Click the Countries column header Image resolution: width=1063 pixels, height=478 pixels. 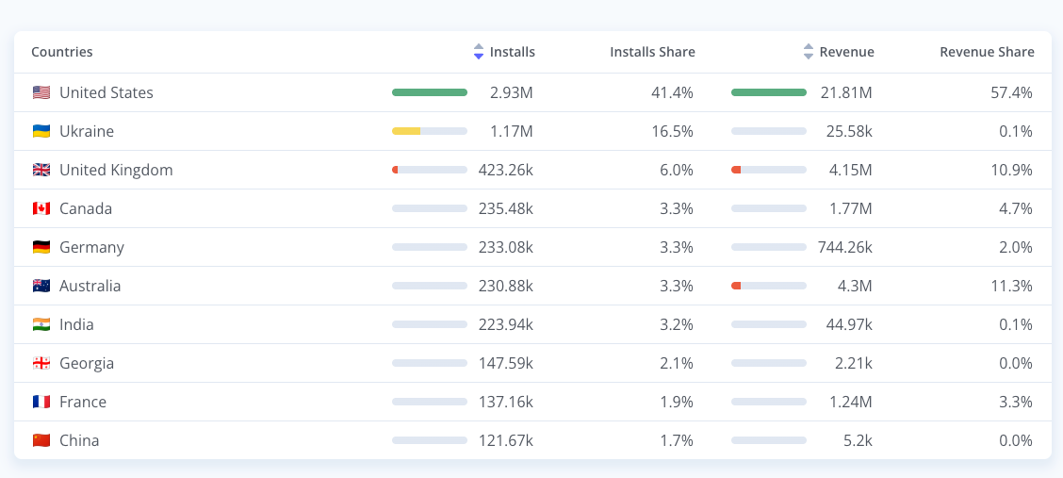tap(62, 52)
